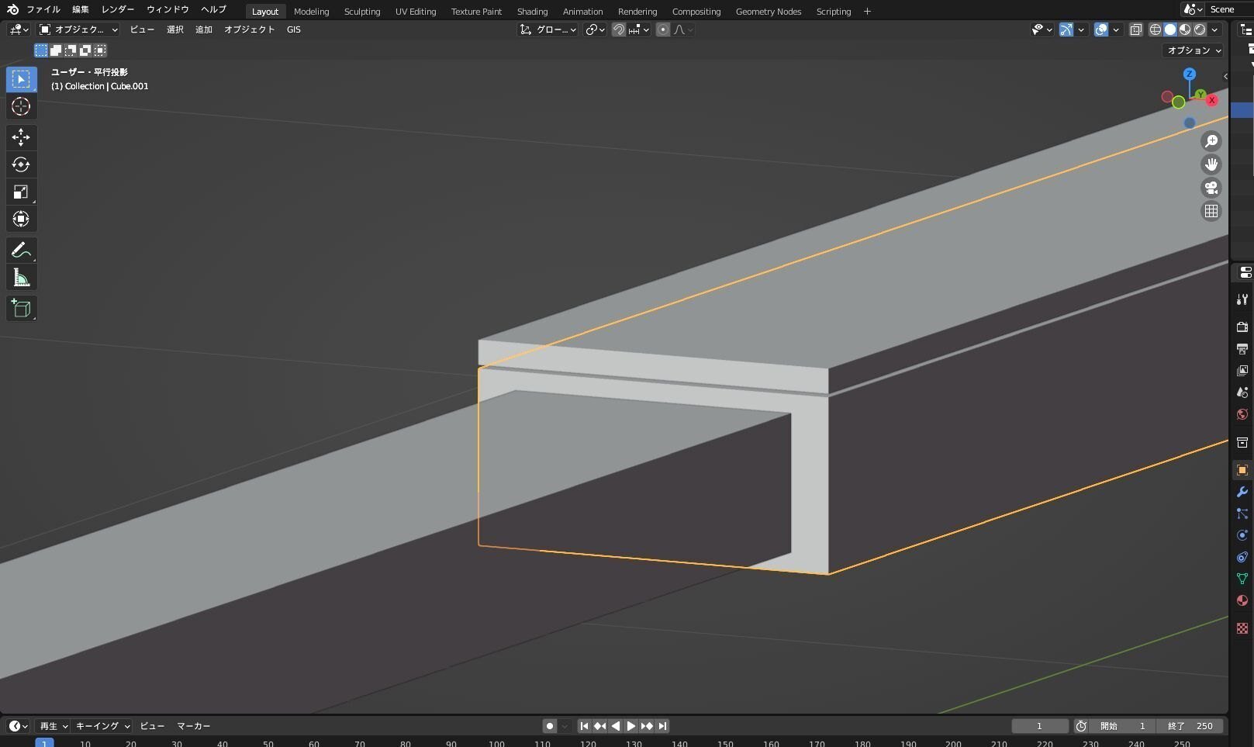Expand the overlays settings dropdown arrow

point(1116,29)
